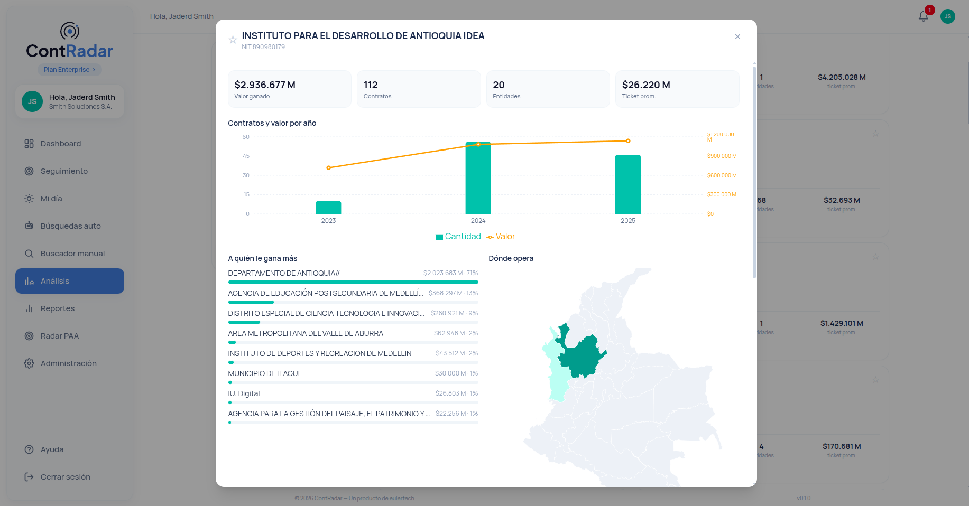This screenshot has width=969, height=506.
Task: Click the 20 Entidades card
Action: pos(548,89)
